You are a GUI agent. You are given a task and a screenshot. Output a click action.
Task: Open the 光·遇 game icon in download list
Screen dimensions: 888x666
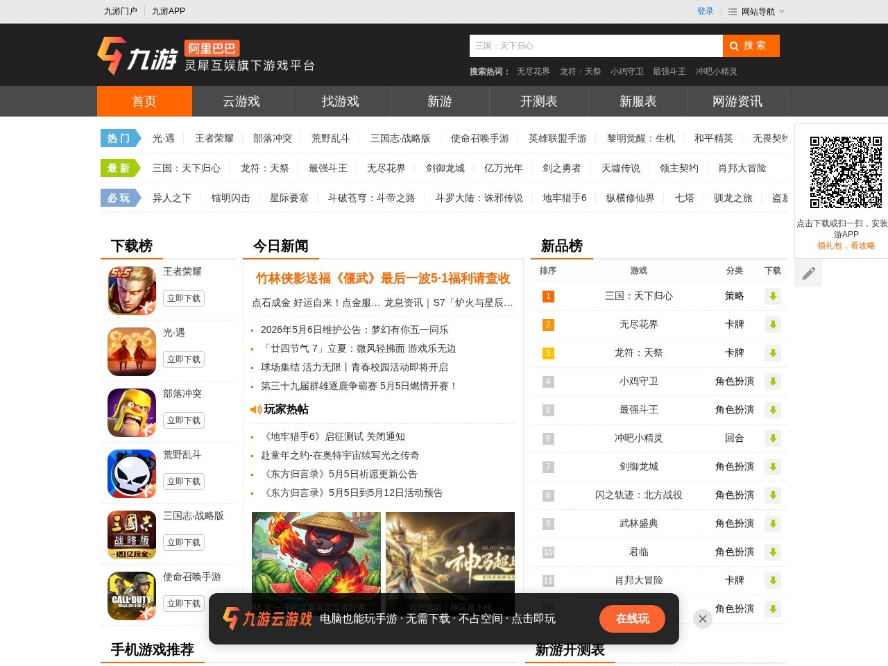point(132,352)
